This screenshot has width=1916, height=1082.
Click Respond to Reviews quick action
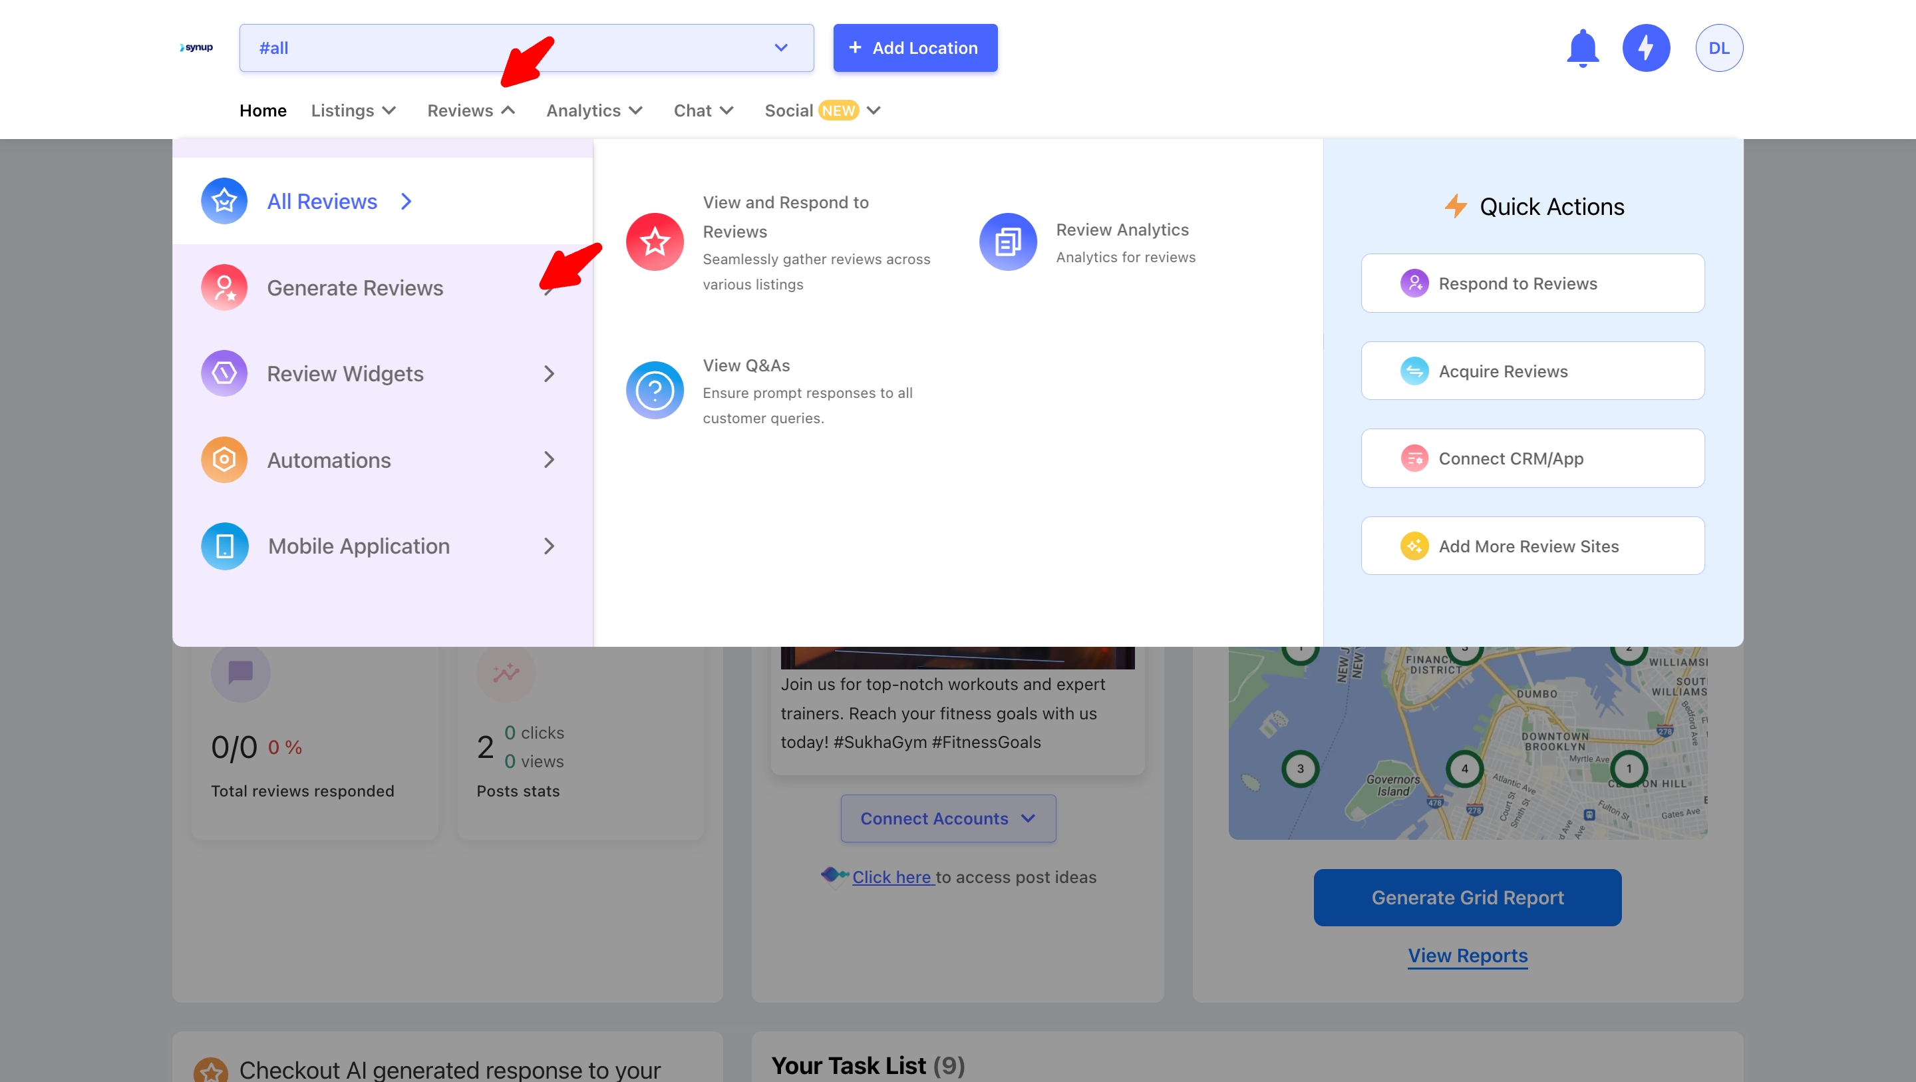click(x=1532, y=283)
